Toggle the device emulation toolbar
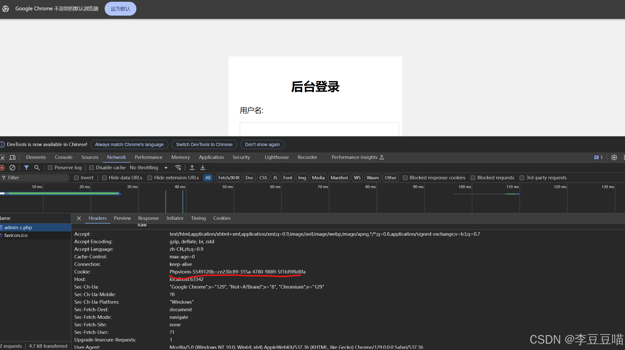 coord(12,157)
